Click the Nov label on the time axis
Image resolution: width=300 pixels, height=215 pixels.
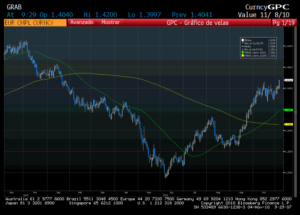(x=12, y=193)
